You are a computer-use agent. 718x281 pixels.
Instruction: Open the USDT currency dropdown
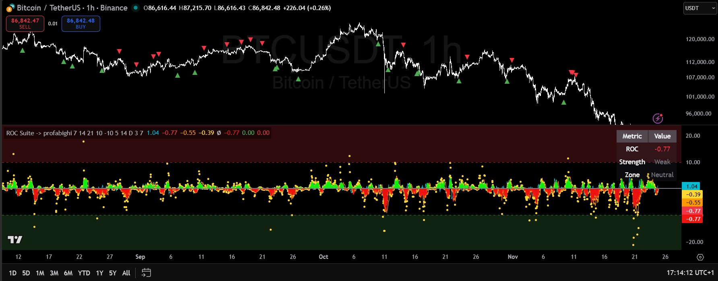pos(700,8)
